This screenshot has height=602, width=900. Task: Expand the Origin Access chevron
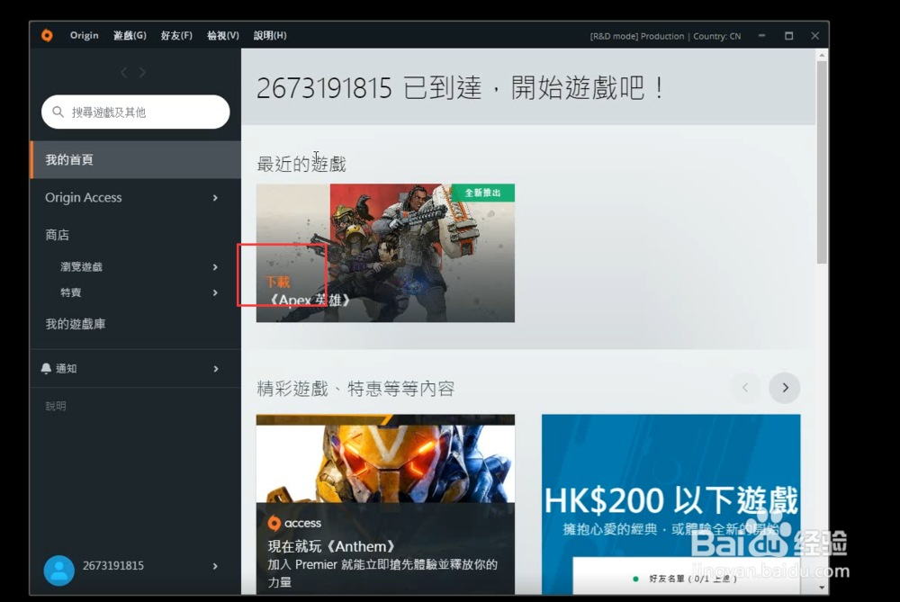click(x=215, y=198)
